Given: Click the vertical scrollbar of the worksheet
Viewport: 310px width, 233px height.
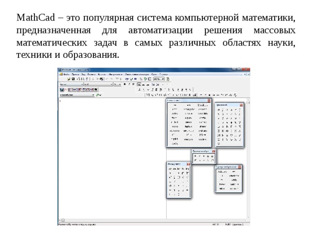Looking at the screenshot, I should point(248,159).
